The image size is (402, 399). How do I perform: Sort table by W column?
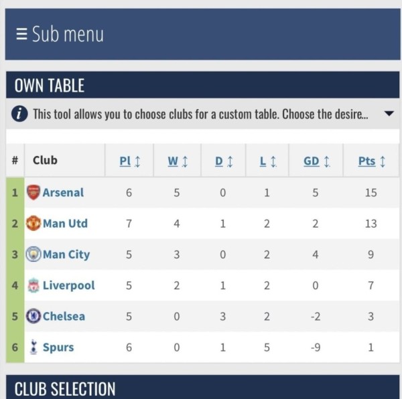point(178,161)
